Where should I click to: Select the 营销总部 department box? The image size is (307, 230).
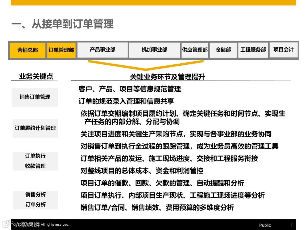pos(27,50)
